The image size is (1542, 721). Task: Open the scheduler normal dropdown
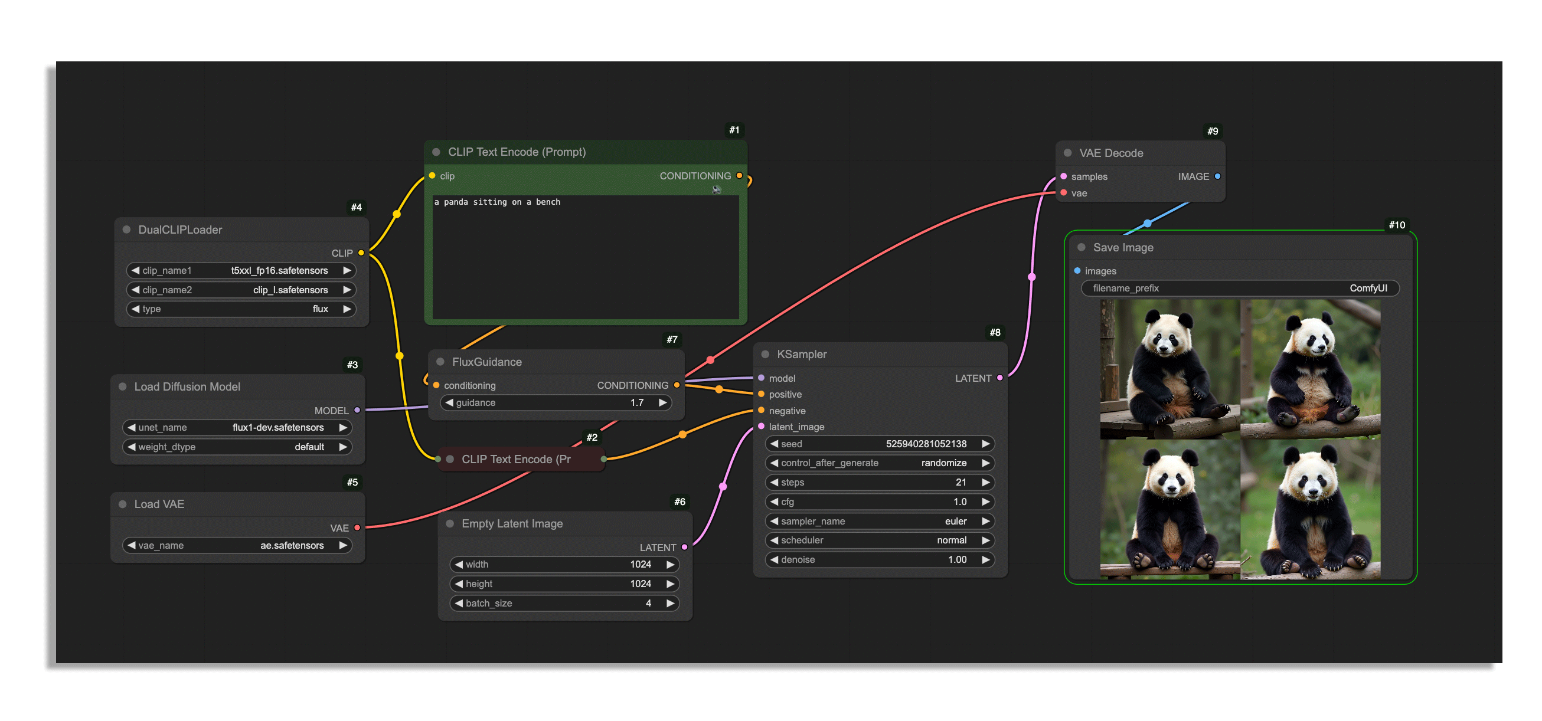coord(879,540)
